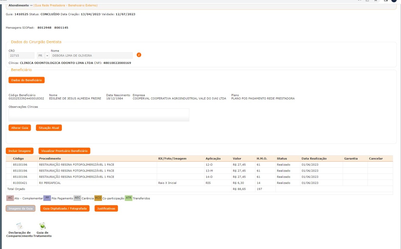
Task: Select the Imagens da Guia button
Action: 20,209
